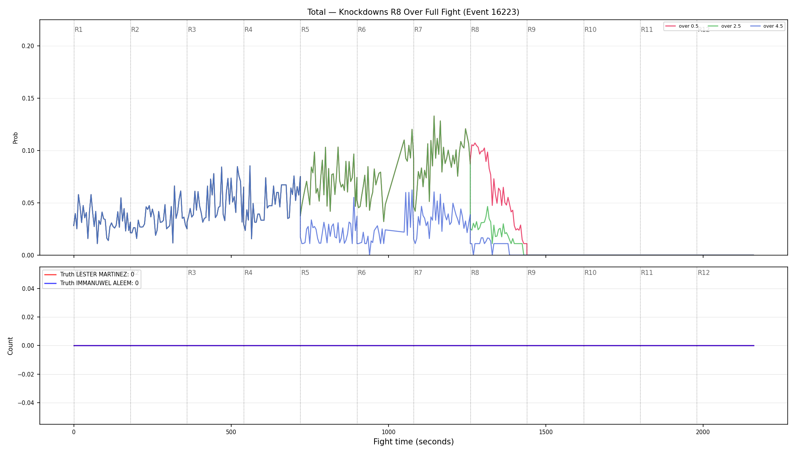Image resolution: width=796 pixels, height=455 pixels.
Task: Click the 'Count' y-axis label
Action: pos(10,346)
